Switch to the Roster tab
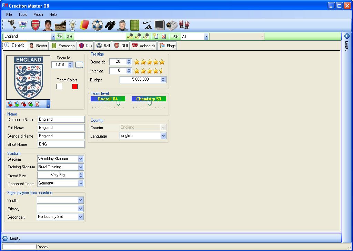This screenshot has height=251, width=353. [38, 46]
